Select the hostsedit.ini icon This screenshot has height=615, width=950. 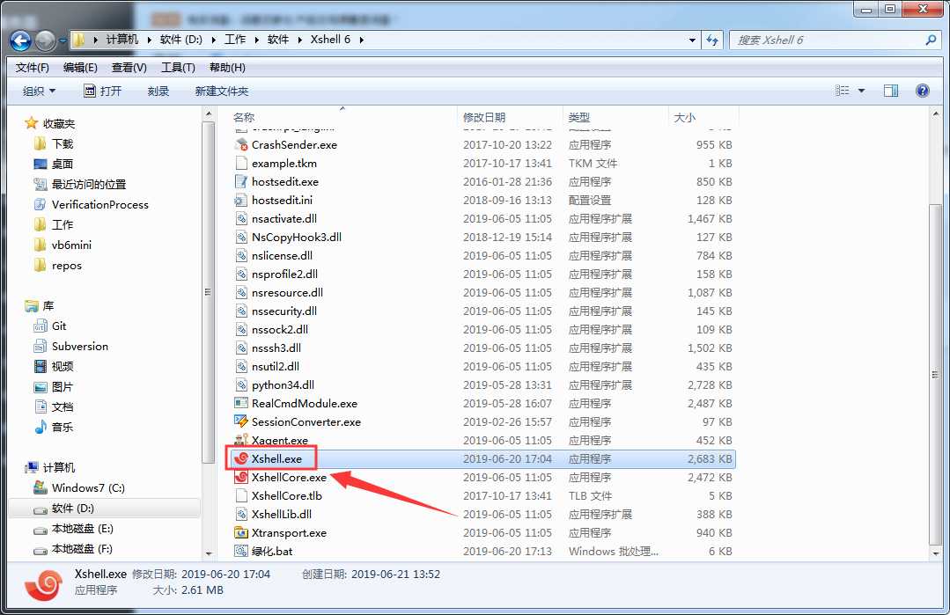click(x=241, y=200)
